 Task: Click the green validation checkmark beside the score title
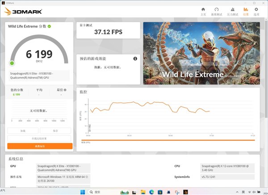(x=49, y=26)
